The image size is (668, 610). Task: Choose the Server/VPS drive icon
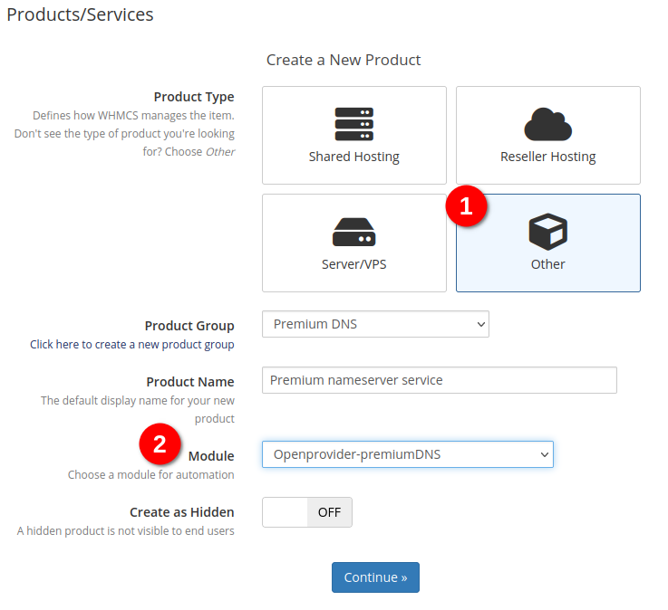point(353,233)
